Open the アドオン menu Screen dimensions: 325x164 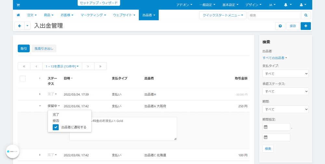184,5
